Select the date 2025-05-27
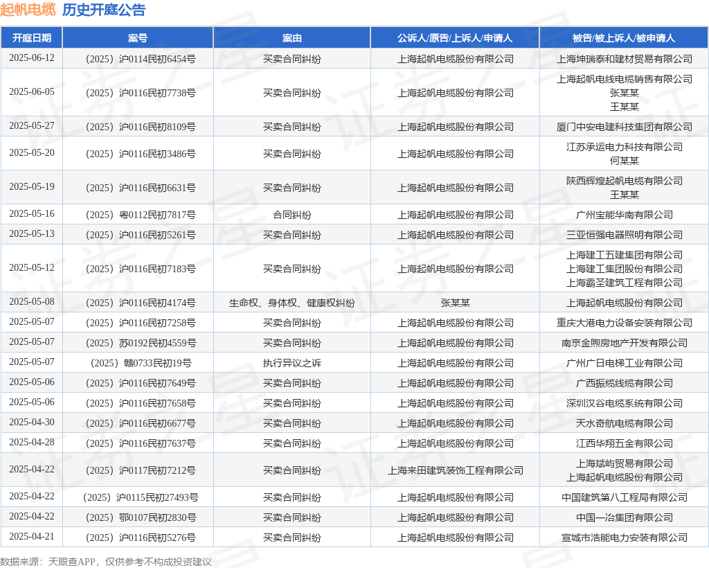Screen dimensions: 709x568 [x=32, y=125]
